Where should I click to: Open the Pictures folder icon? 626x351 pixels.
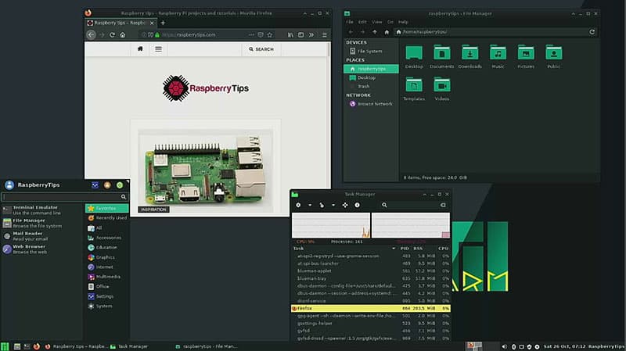point(526,56)
